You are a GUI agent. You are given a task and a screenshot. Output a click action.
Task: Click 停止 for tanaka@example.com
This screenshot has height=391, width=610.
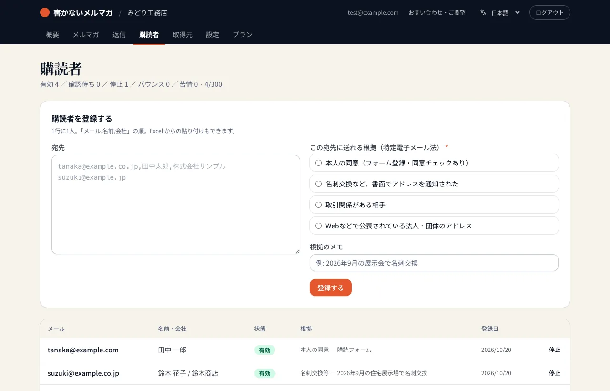tap(555, 350)
